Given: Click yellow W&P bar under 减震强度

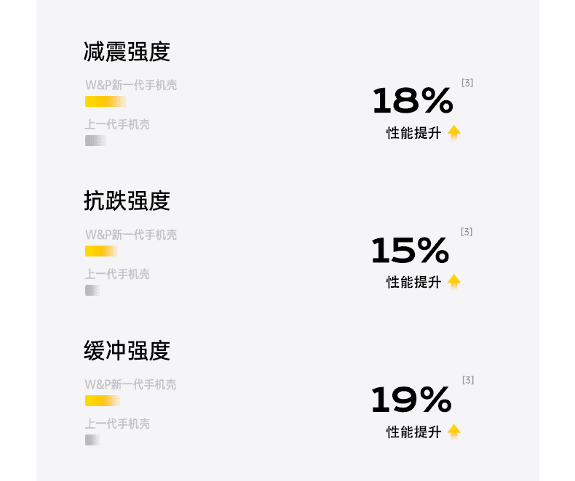Looking at the screenshot, I should click(106, 102).
